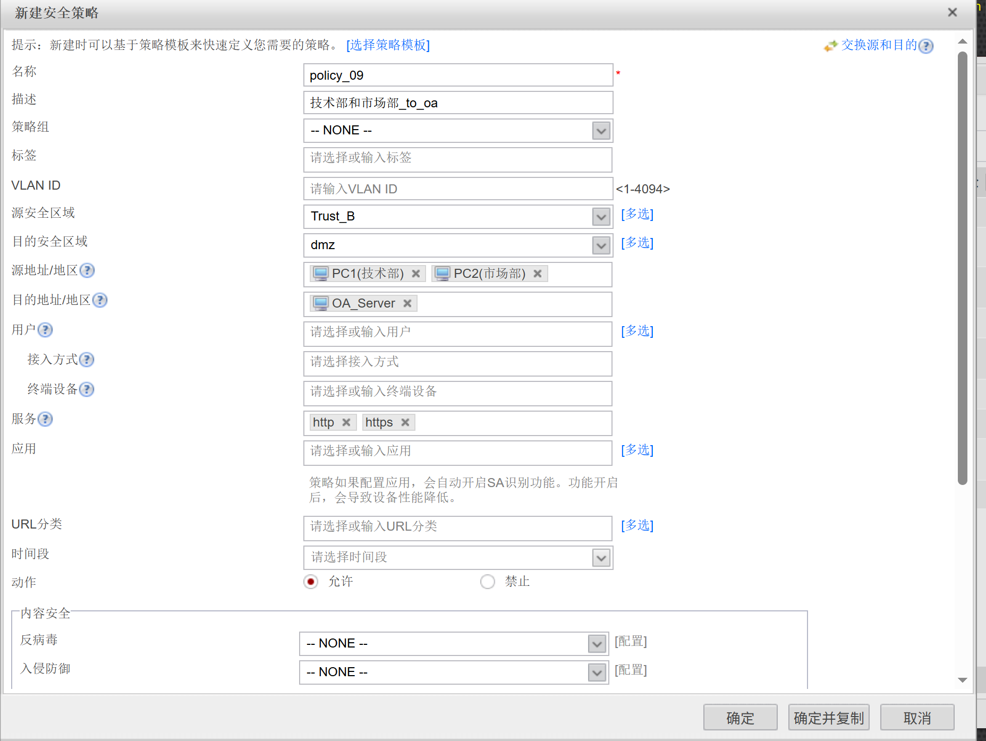
Task: Expand the 策略组 dropdown
Action: [601, 131]
